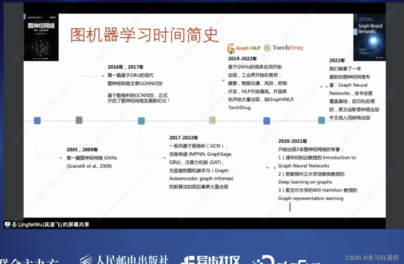
Task: Click the text (Scarselli et al., 2009)
Action: pyautogui.click(x=89, y=166)
